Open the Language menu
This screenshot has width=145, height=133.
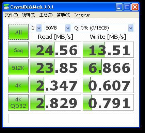pyautogui.click(x=82, y=15)
